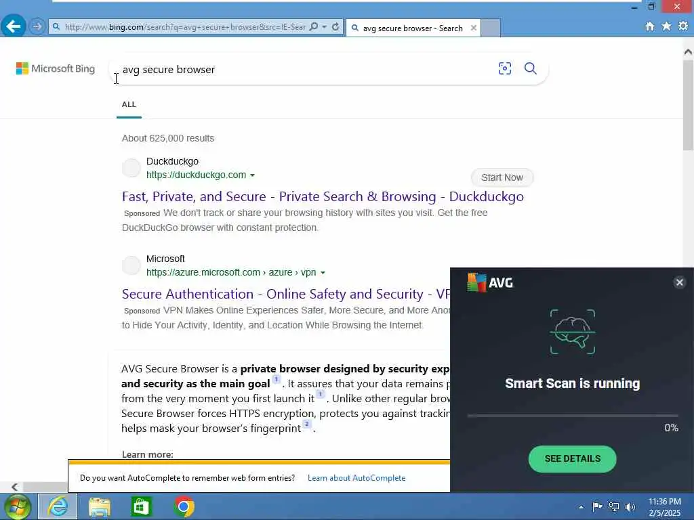The width and height of the screenshot is (694, 520).
Task: Open the Windows Start button
Action: pos(18,506)
